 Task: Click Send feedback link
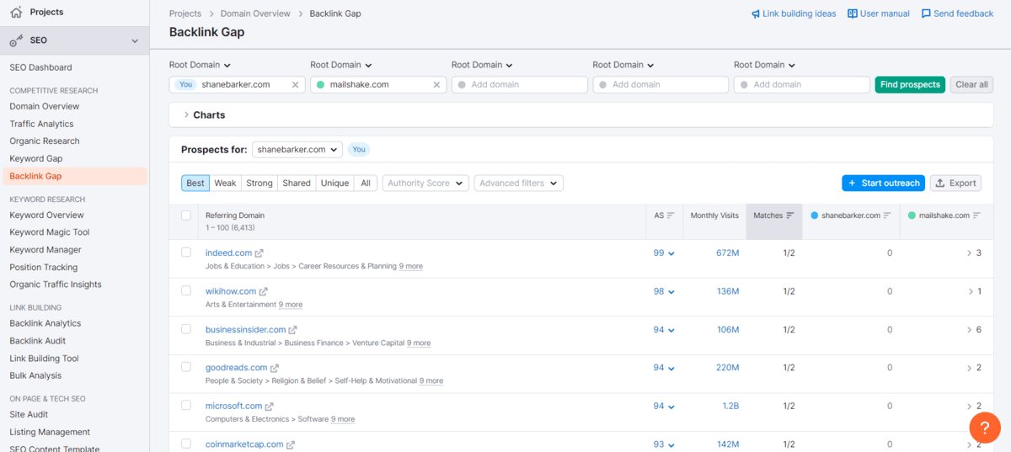pyautogui.click(x=957, y=14)
